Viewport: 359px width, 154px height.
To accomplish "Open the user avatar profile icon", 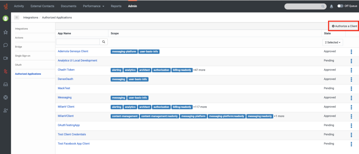I will pos(6,18).
